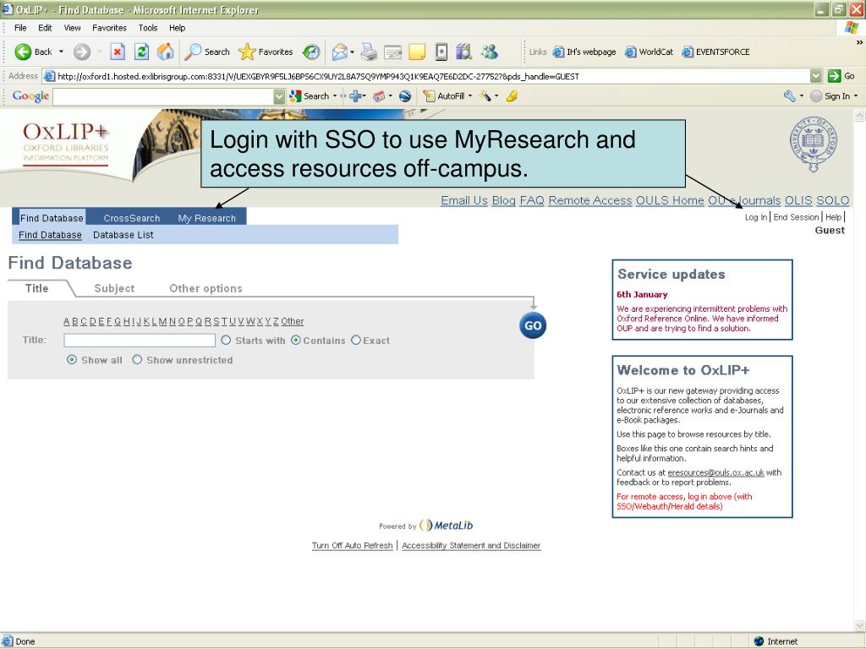Image resolution: width=866 pixels, height=649 pixels.
Task: Open Google toolbar search box dropdown
Action: click(280, 96)
